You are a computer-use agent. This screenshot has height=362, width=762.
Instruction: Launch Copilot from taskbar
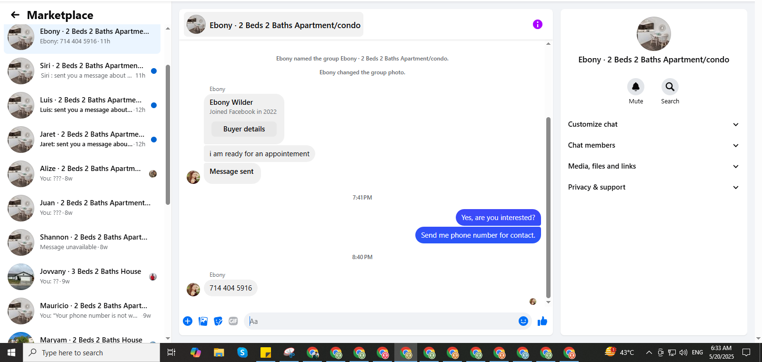[196, 352]
